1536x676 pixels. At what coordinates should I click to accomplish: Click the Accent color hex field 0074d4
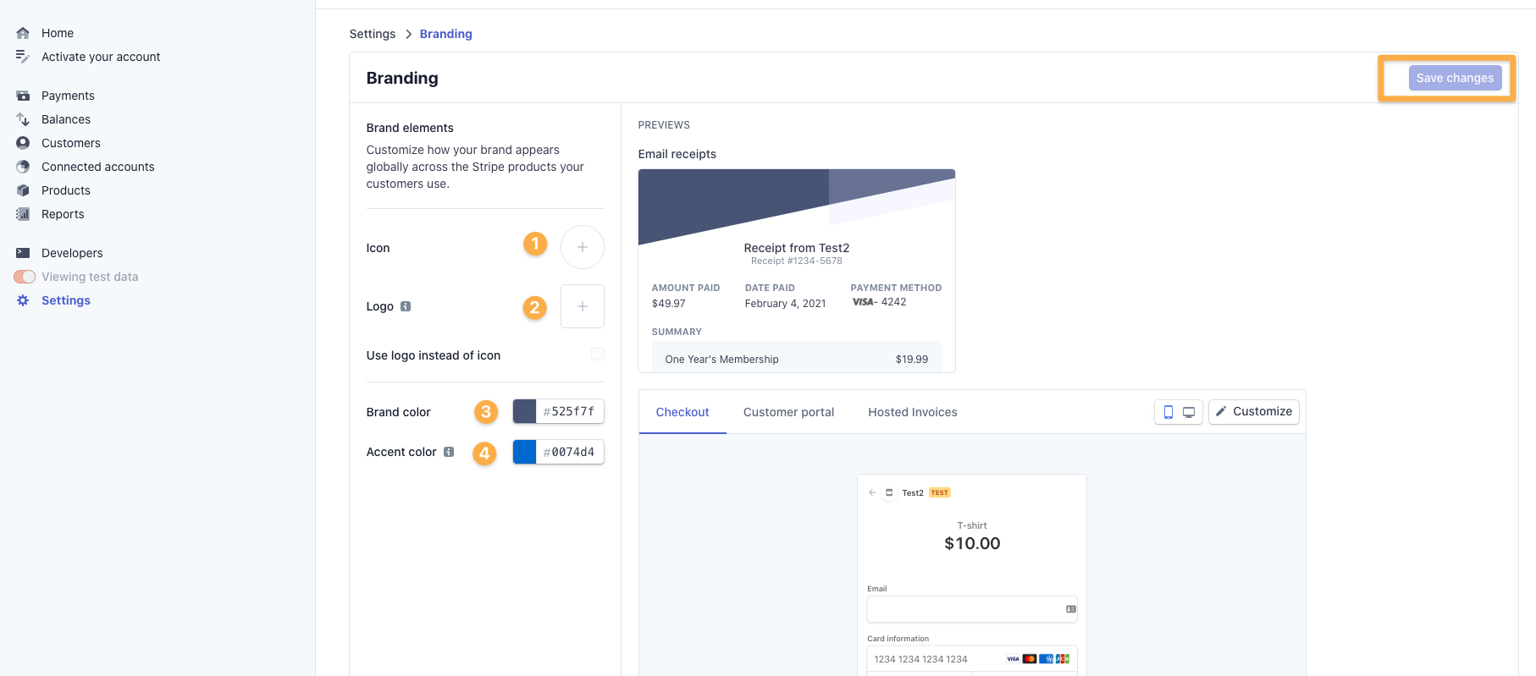click(x=570, y=452)
